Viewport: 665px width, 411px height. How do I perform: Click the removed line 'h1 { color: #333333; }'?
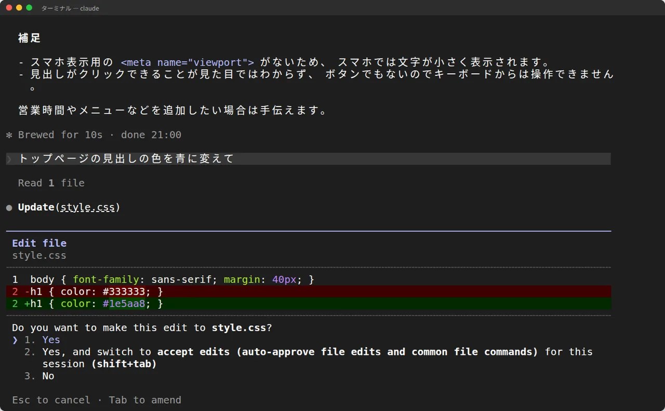(309, 291)
